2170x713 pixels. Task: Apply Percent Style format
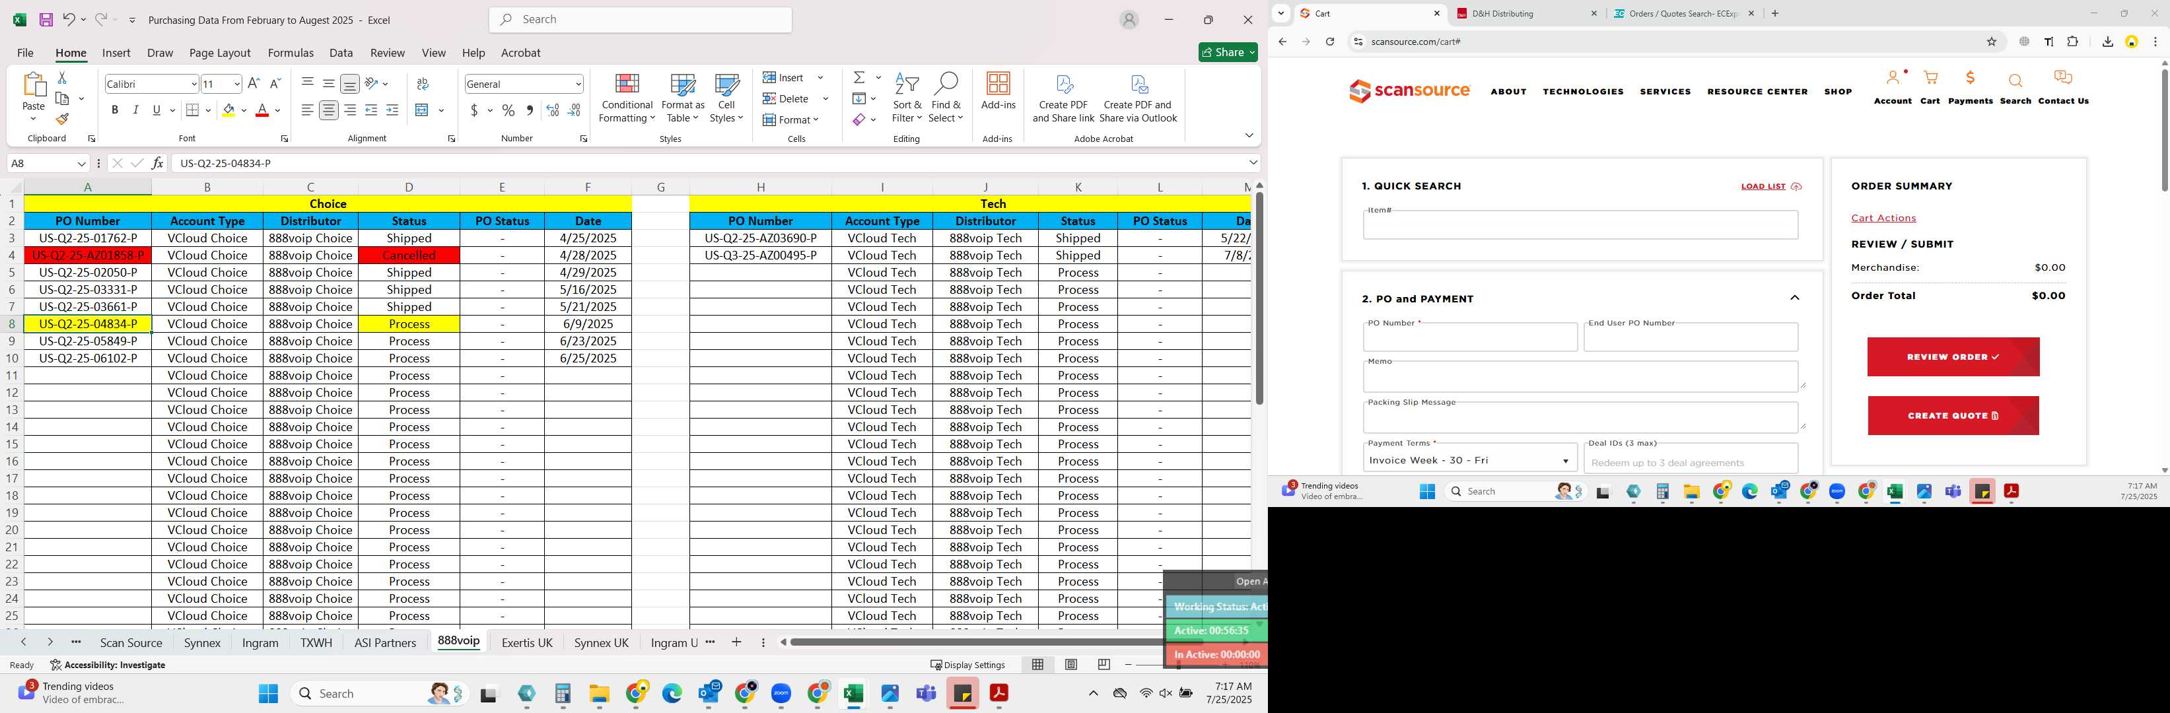click(x=508, y=110)
